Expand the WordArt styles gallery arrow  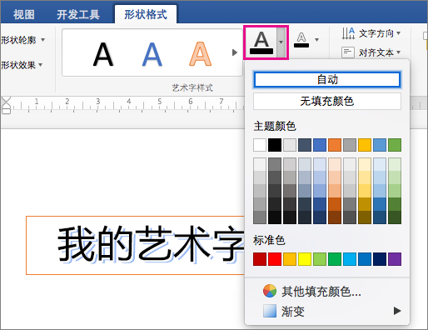pos(235,52)
